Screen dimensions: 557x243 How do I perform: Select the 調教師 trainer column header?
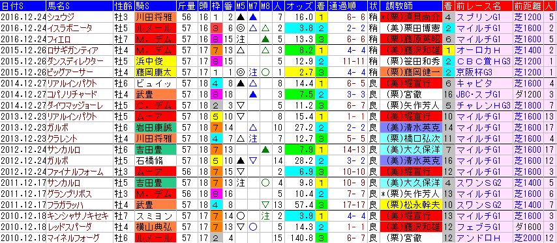410,6
